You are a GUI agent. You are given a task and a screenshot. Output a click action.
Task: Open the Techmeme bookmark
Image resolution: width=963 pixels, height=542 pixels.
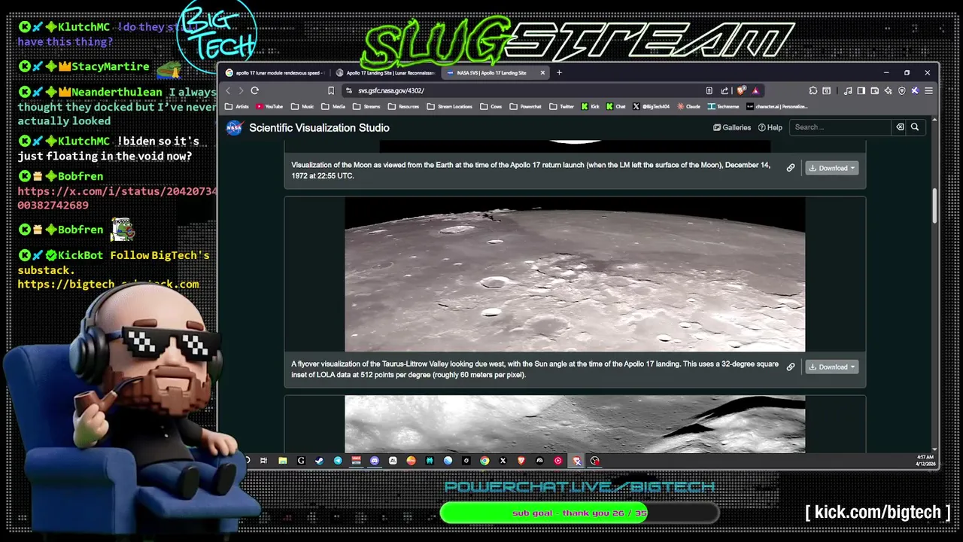tap(724, 107)
